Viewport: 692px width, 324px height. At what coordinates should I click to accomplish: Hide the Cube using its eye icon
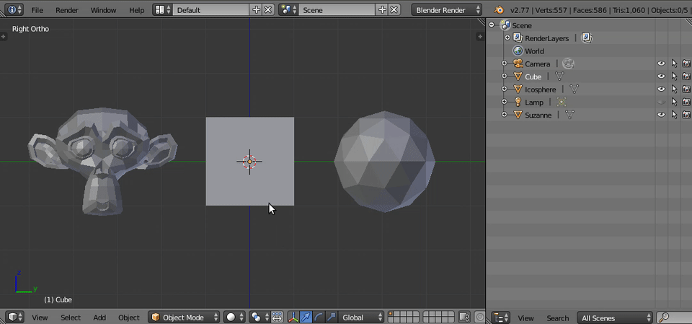661,76
